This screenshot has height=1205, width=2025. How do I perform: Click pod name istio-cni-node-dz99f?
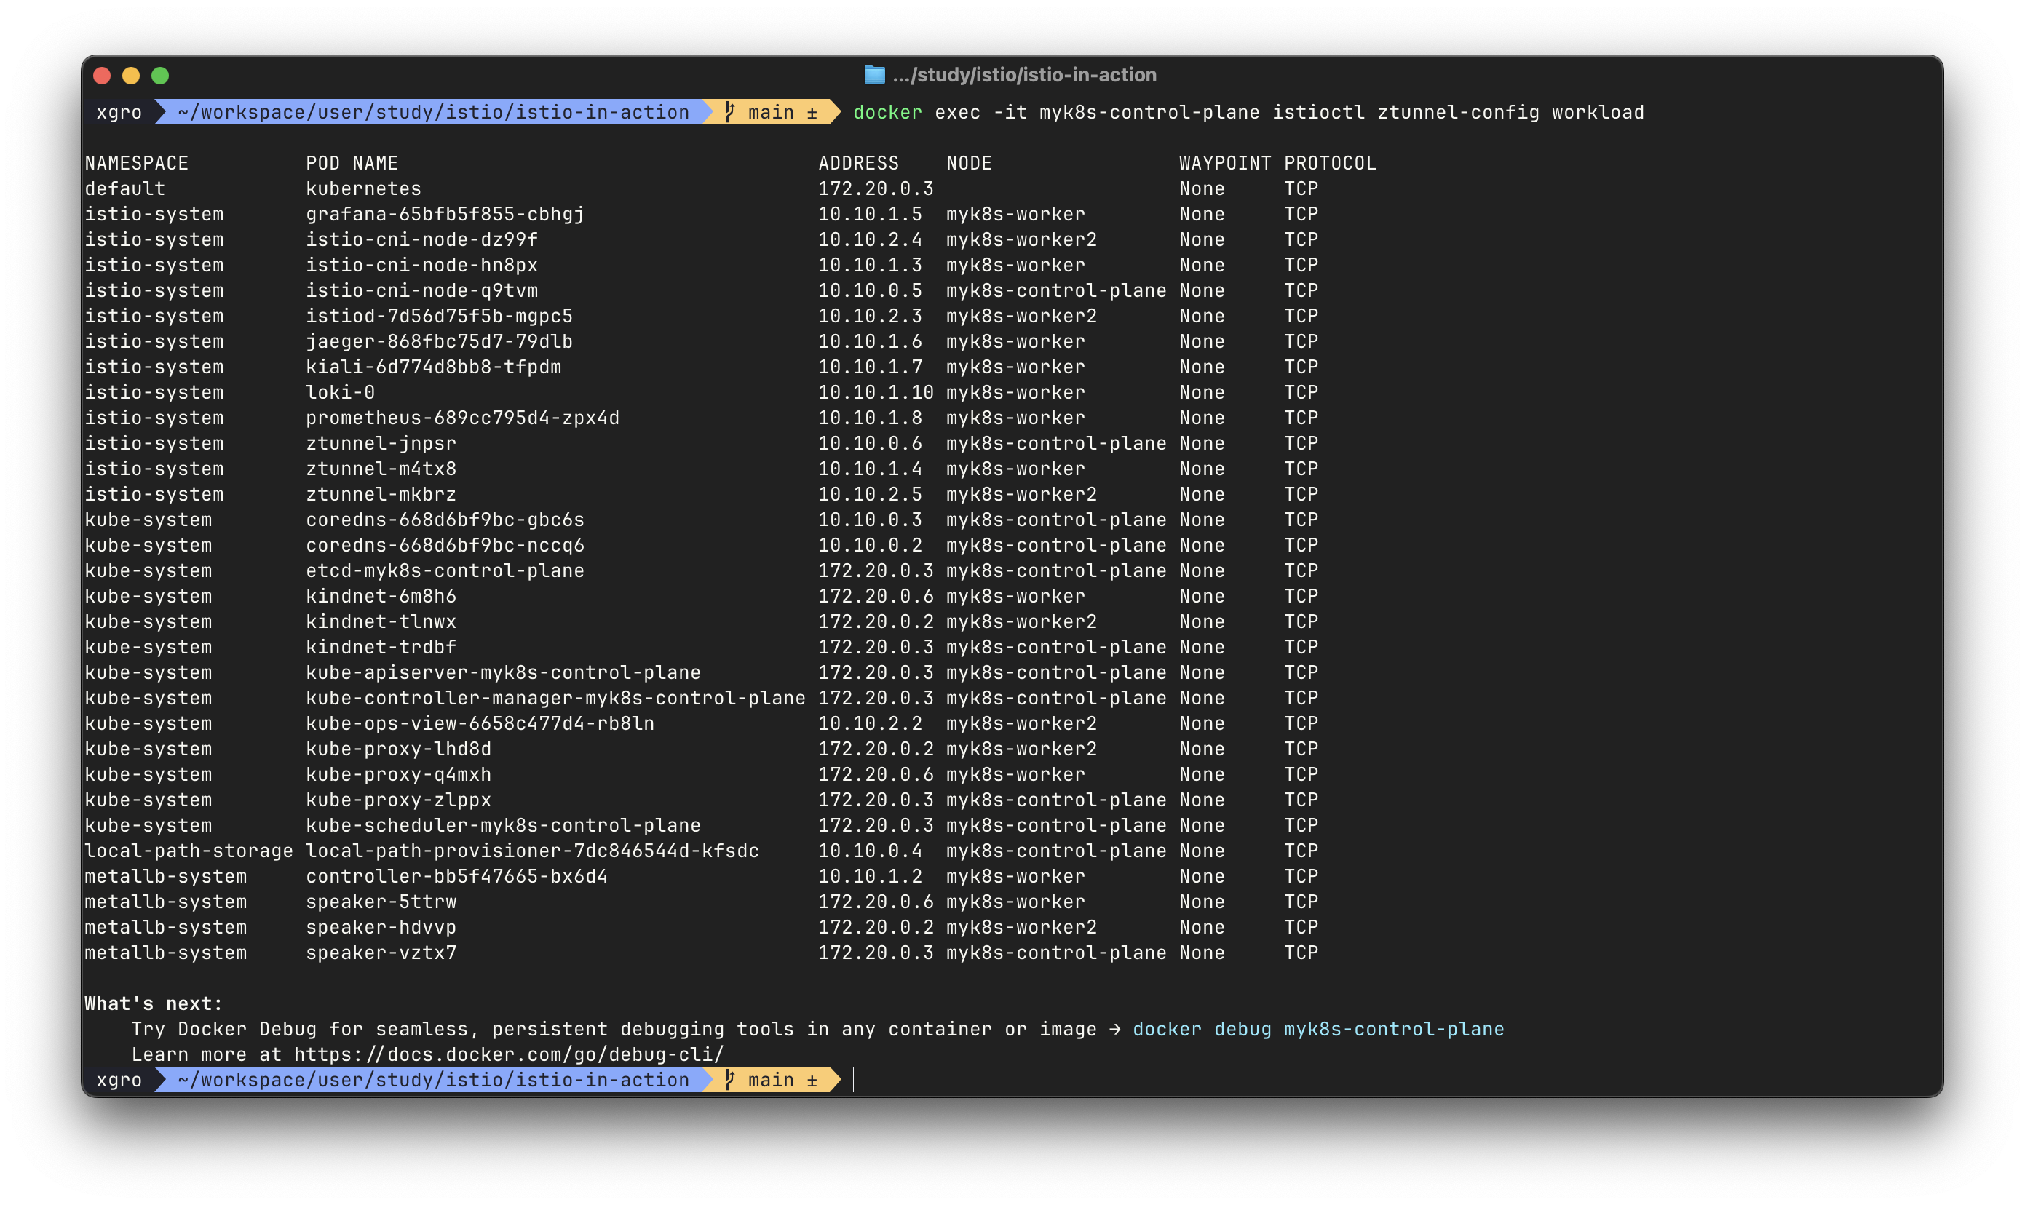pos(421,239)
